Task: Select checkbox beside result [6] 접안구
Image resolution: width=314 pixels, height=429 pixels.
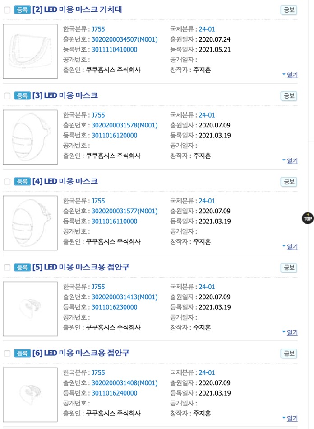Action: (x=7, y=354)
